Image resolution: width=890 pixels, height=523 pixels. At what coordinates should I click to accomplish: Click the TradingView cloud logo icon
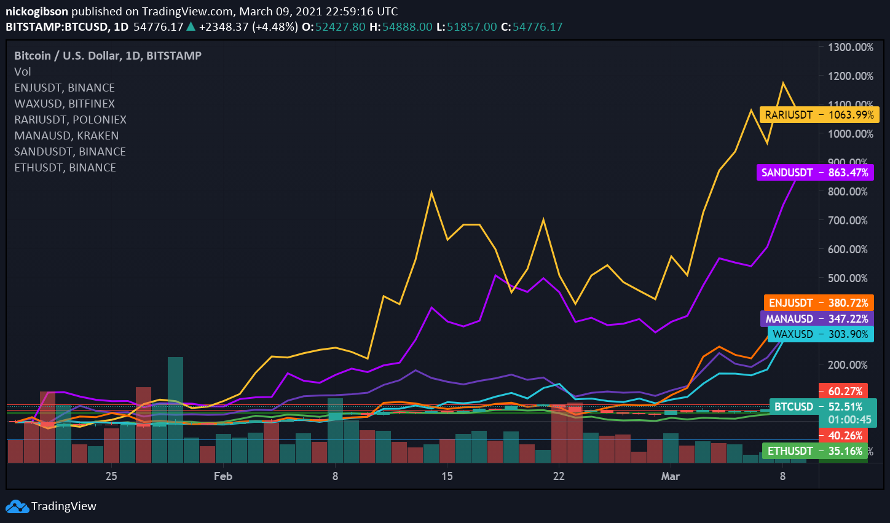tap(17, 506)
